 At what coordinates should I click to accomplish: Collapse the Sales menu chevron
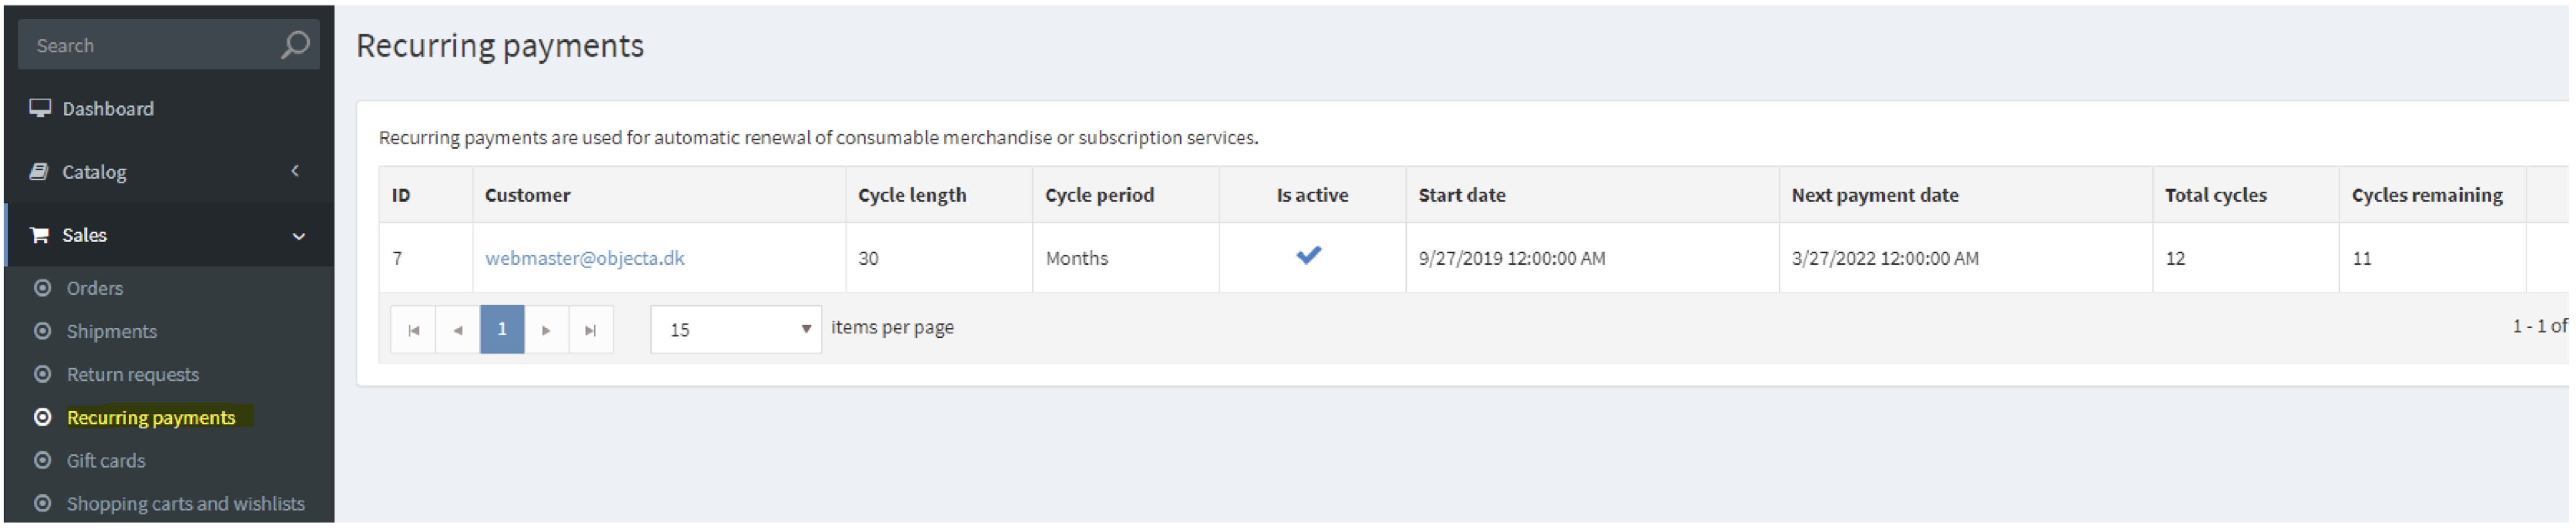pos(298,236)
